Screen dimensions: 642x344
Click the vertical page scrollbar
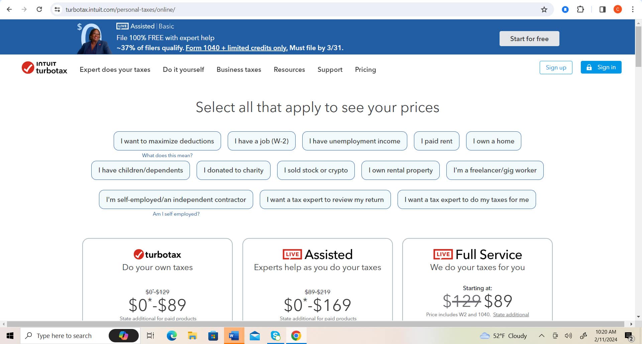click(638, 47)
